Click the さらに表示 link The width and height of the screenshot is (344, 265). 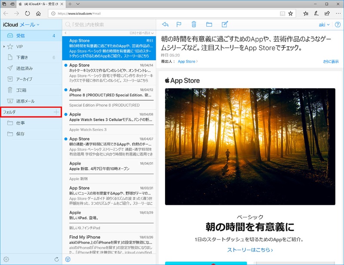click(331, 62)
